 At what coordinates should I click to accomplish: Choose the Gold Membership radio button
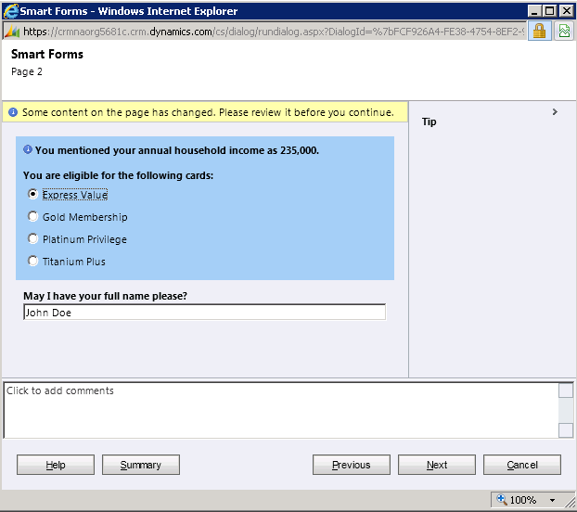33,217
